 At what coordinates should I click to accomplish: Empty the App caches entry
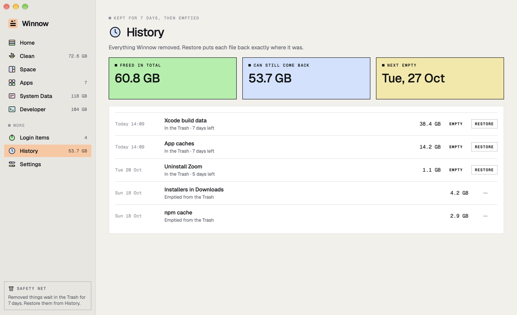click(456, 147)
